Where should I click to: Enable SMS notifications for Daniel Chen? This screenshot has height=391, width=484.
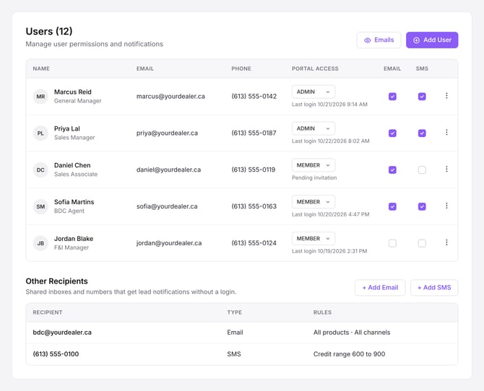click(x=422, y=170)
